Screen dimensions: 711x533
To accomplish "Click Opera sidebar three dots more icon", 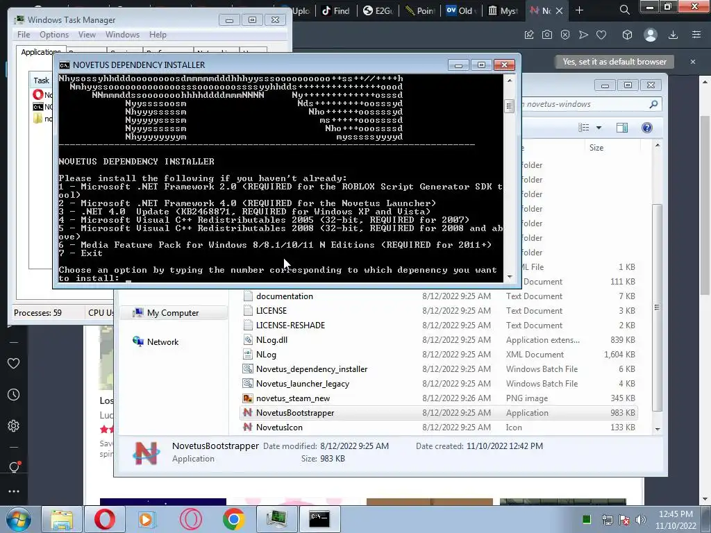I will click(14, 491).
